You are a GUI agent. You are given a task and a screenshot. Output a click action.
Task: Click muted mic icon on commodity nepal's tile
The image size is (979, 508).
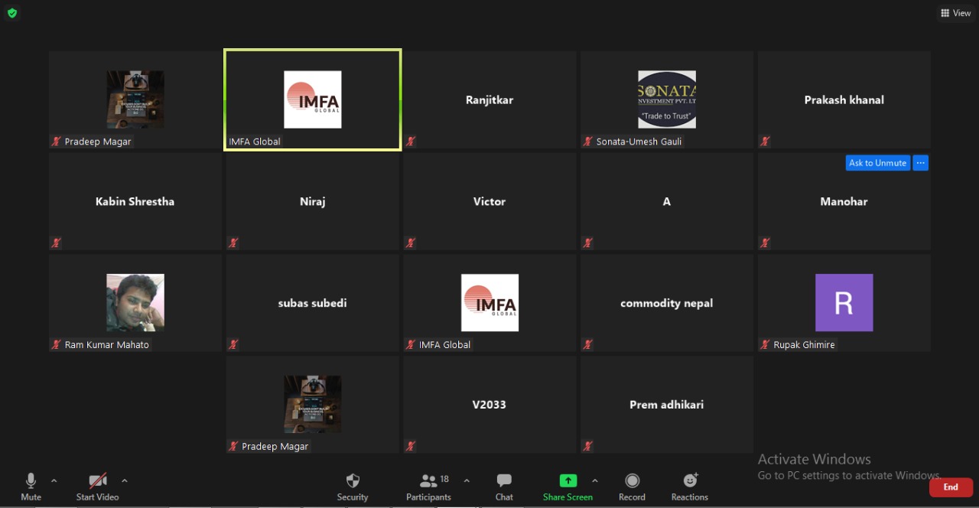588,345
